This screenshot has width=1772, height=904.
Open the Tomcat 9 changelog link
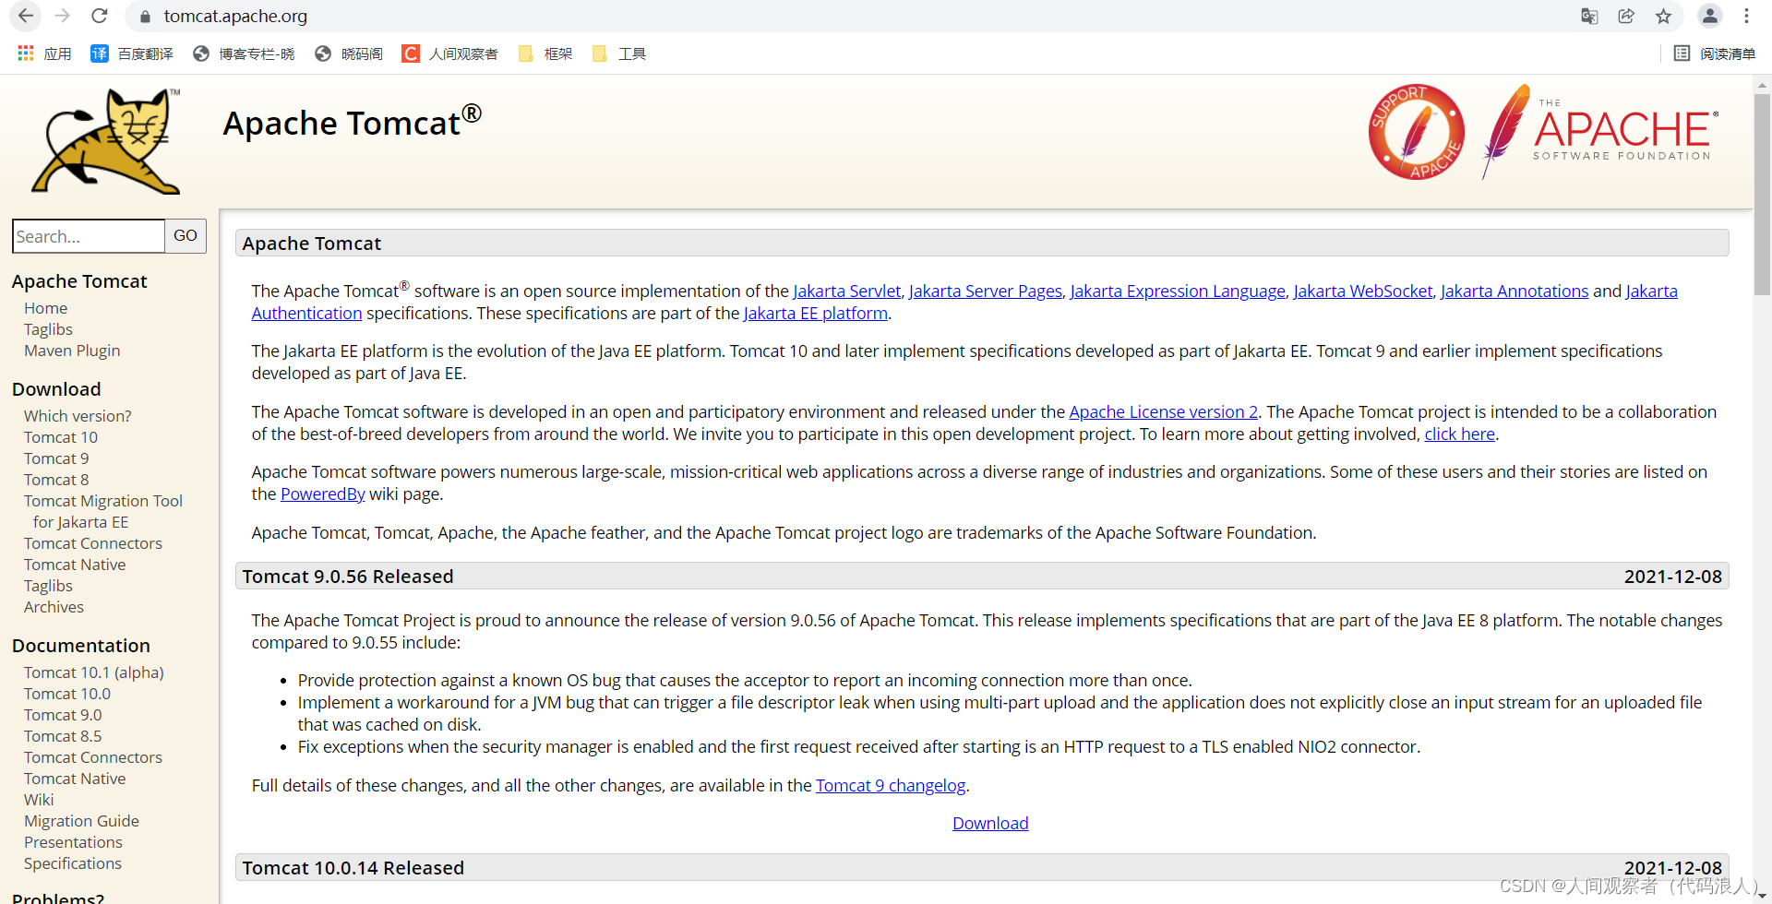click(x=891, y=786)
